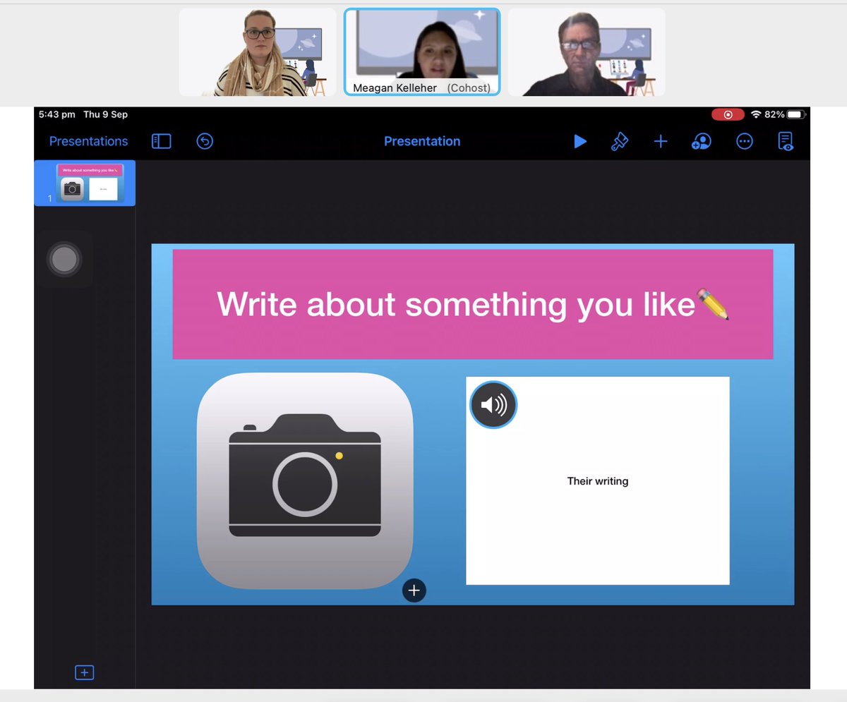Click the 'Thu 9 Sep' date
This screenshot has width=847, height=702.
(107, 114)
